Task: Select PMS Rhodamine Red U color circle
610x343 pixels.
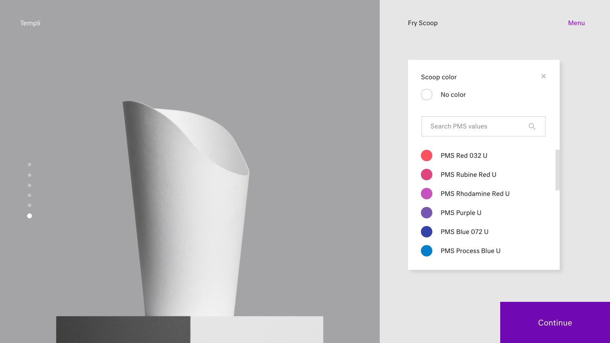Action: coord(427,194)
